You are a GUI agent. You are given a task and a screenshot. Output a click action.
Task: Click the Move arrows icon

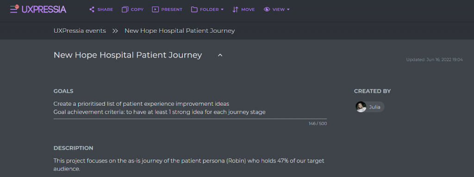[236, 9]
